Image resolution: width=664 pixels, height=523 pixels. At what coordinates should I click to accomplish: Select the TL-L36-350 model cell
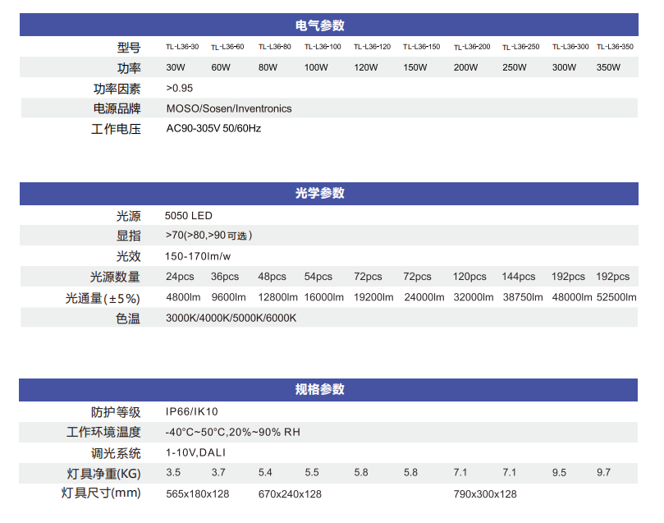615,48
